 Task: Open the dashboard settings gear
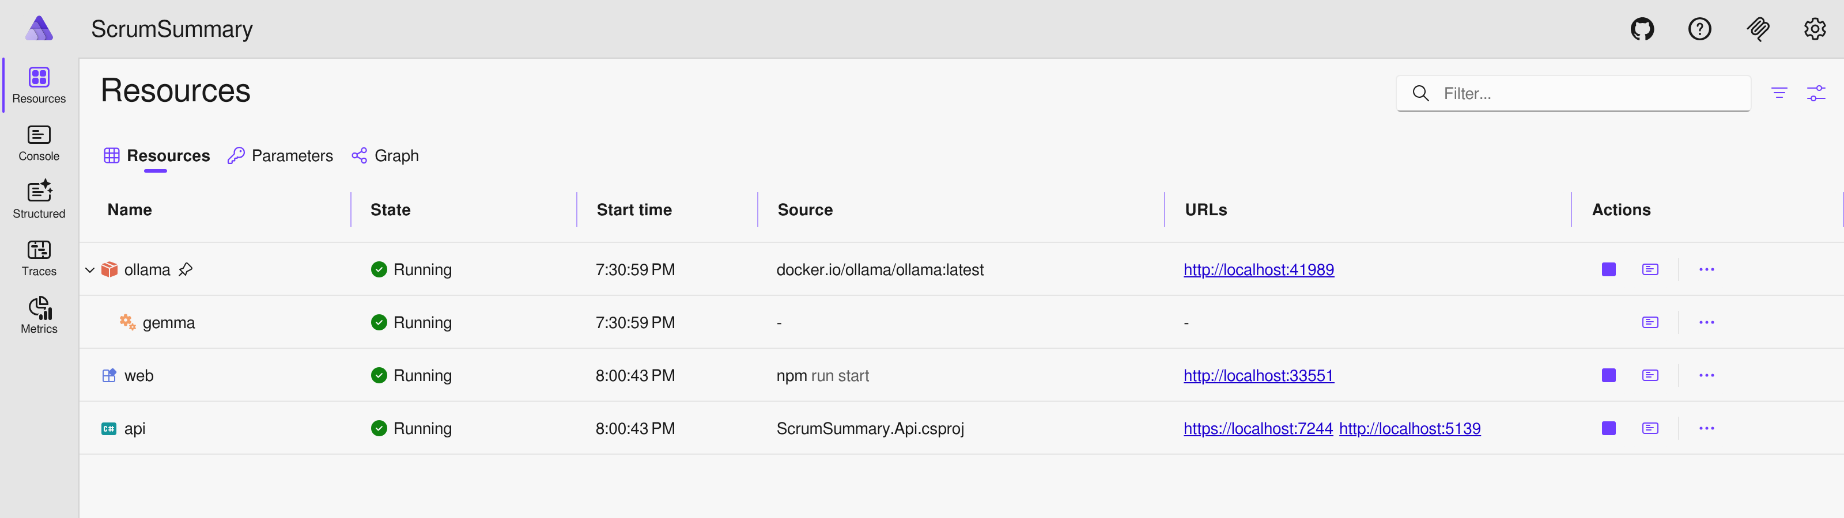[x=1815, y=29]
